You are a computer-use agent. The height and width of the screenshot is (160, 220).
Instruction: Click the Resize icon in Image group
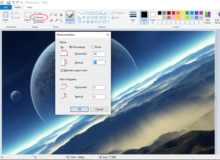point(35,18)
